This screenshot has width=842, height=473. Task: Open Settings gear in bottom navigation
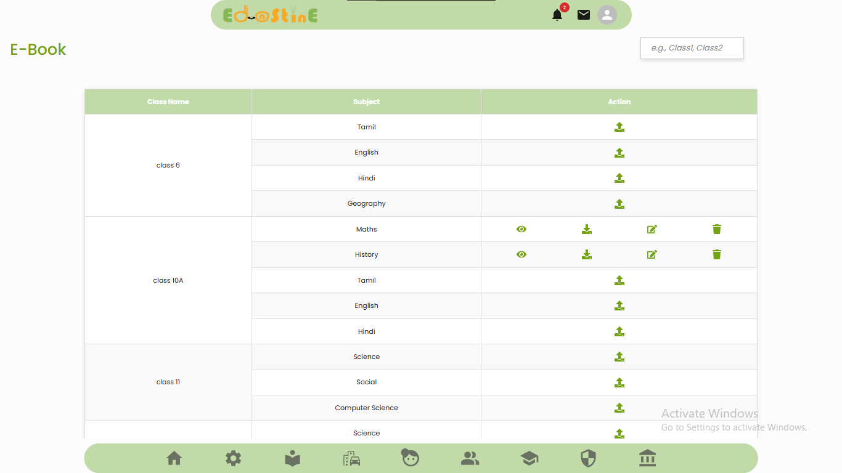233,458
